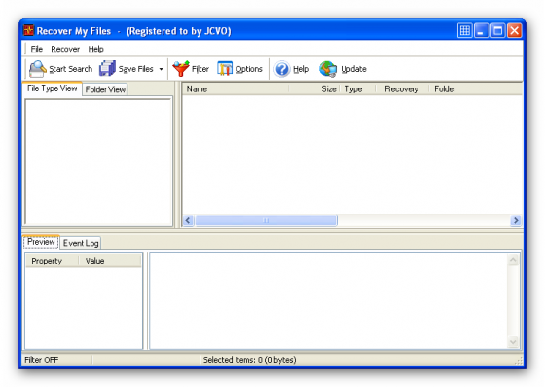This screenshot has height=387, width=545.
Task: Click the blue Help question mark icon
Action: coord(282,69)
